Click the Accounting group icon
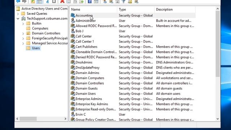 click(73, 15)
